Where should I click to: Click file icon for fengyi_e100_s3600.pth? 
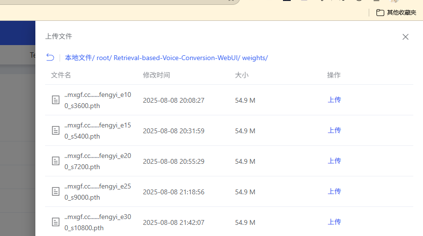pyautogui.click(x=56, y=100)
